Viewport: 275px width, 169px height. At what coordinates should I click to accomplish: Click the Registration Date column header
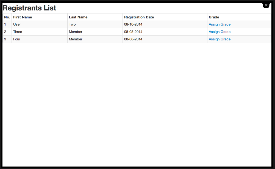click(139, 17)
